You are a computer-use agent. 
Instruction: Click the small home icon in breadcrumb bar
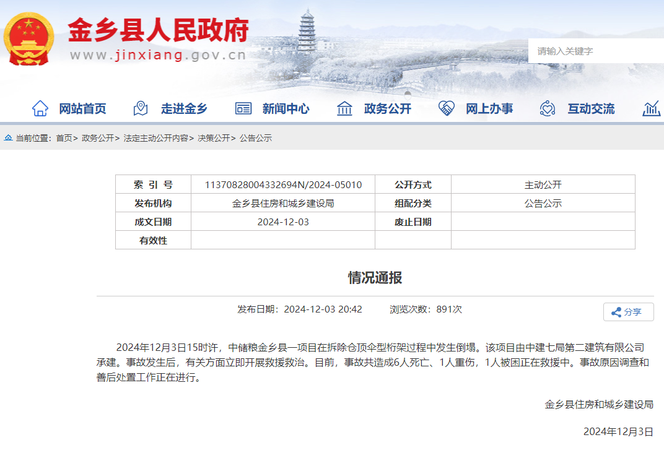click(9, 138)
